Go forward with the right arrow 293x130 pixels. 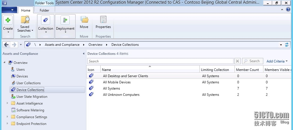(14, 45)
